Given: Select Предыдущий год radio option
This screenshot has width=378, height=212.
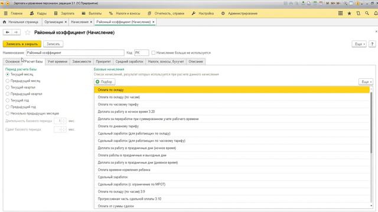Looking at the screenshot, I should [x=8, y=107].
